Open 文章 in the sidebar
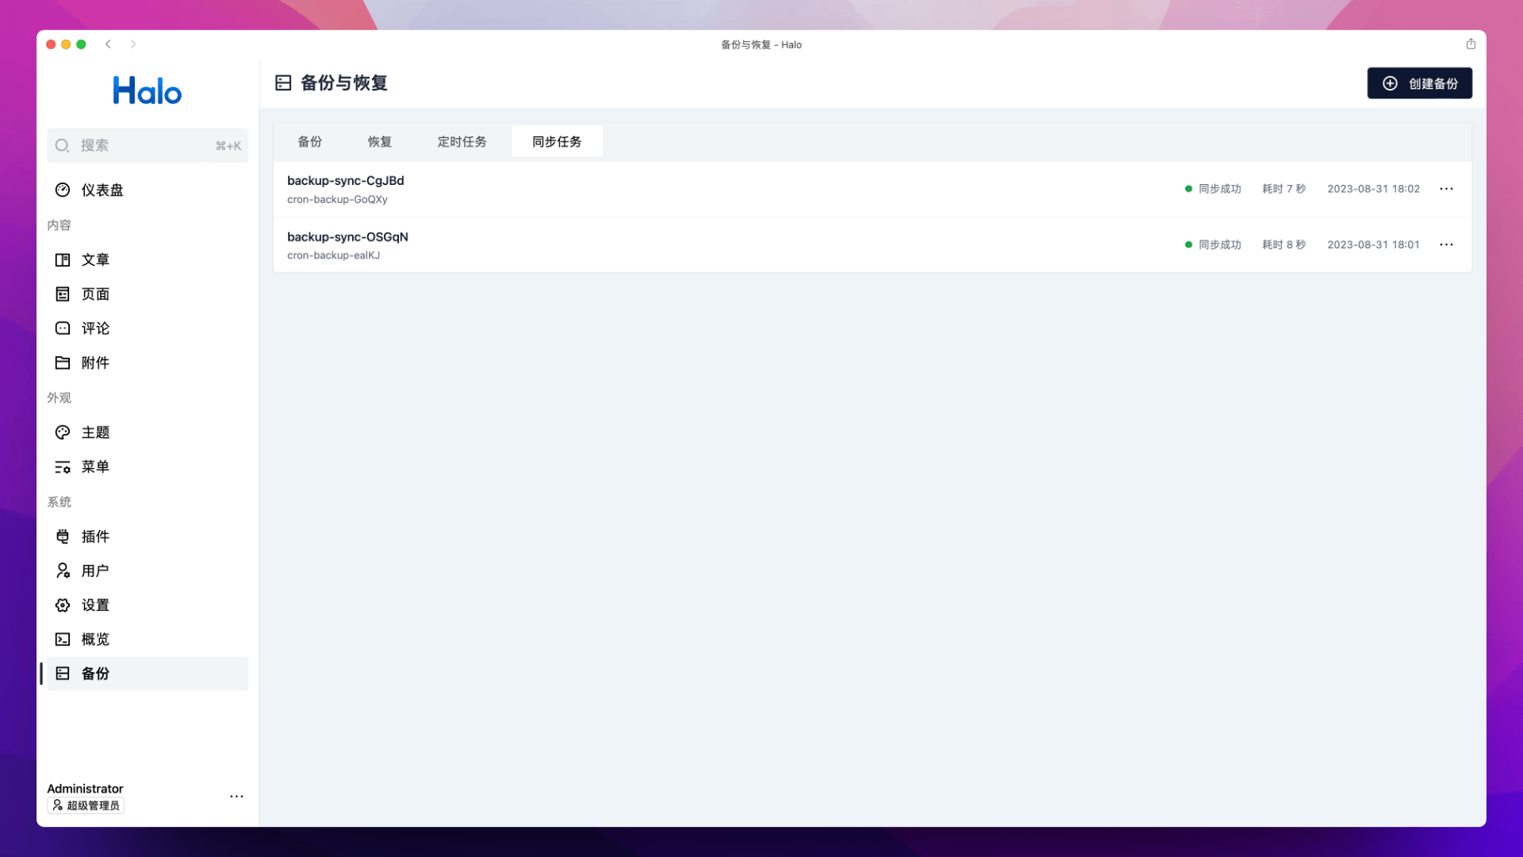The width and height of the screenshot is (1523, 857). coord(148,259)
